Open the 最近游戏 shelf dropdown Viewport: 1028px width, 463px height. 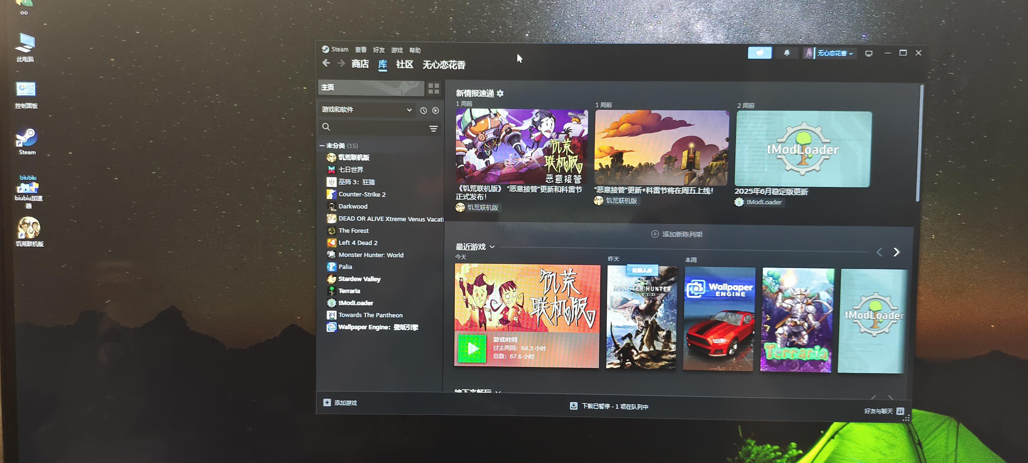pos(492,247)
